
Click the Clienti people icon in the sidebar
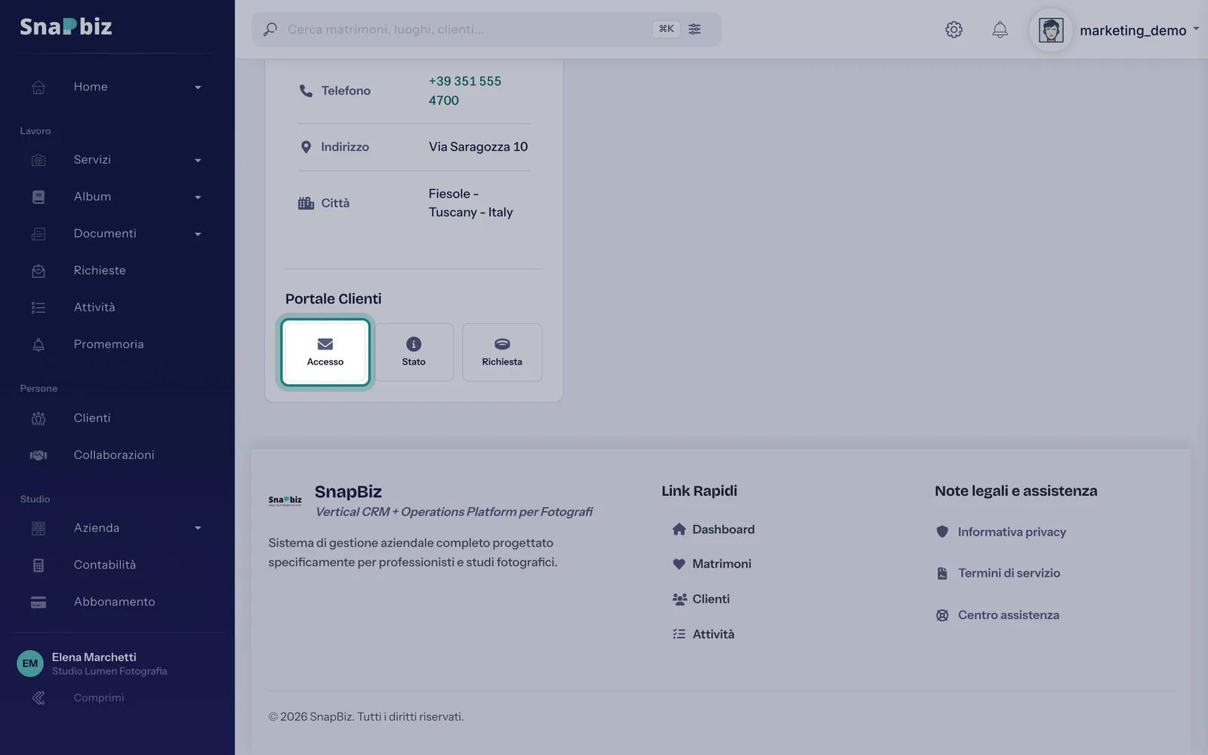tap(39, 418)
